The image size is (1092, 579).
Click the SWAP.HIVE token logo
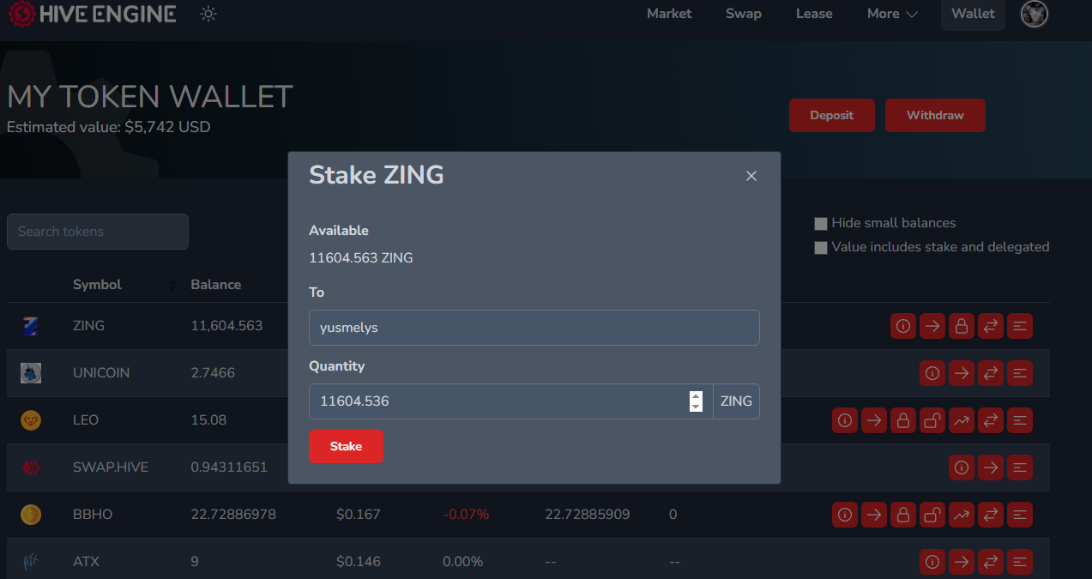31,467
